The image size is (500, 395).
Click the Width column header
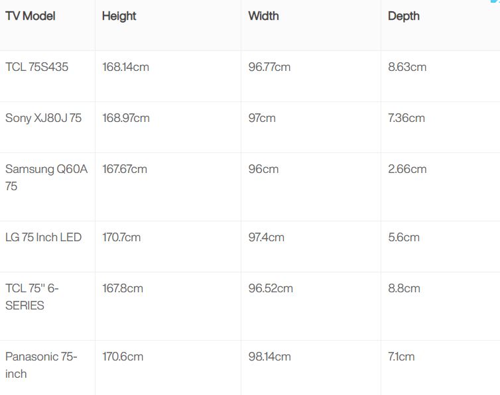pyautogui.click(x=263, y=16)
